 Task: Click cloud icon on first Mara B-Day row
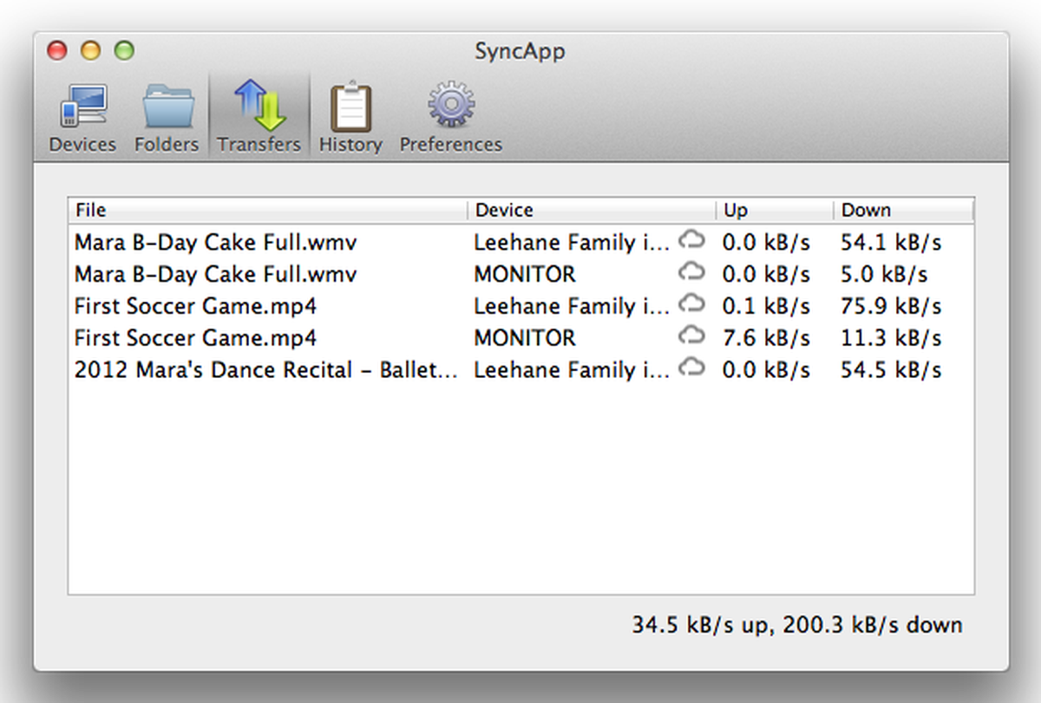[x=691, y=240]
